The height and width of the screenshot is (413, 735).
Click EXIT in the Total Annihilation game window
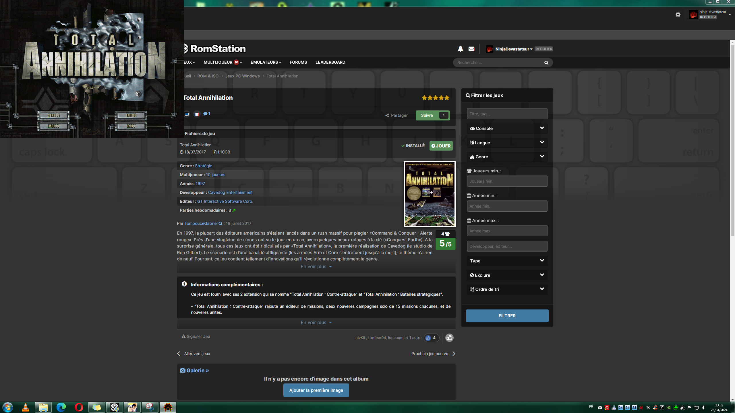coord(131,126)
